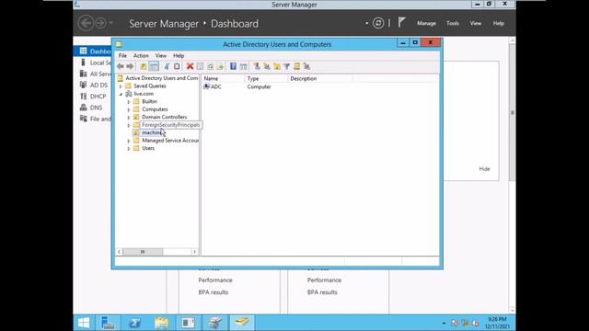This screenshot has width=589, height=331.
Task: Open File Explorer from the taskbar
Action: pyautogui.click(x=162, y=323)
